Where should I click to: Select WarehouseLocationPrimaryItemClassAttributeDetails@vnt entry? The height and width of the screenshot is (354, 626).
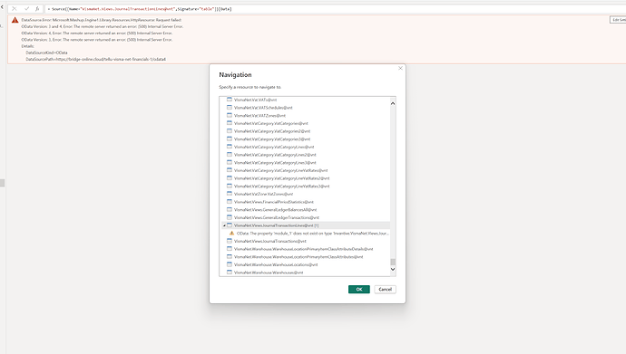pos(303,249)
